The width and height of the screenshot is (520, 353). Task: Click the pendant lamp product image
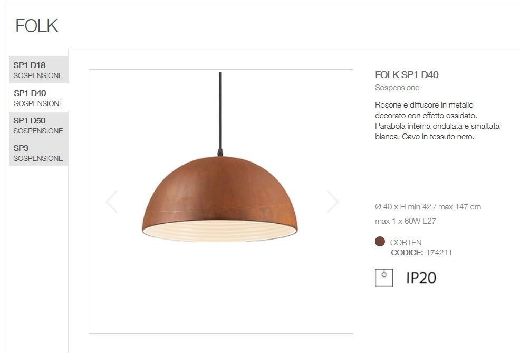point(220,202)
